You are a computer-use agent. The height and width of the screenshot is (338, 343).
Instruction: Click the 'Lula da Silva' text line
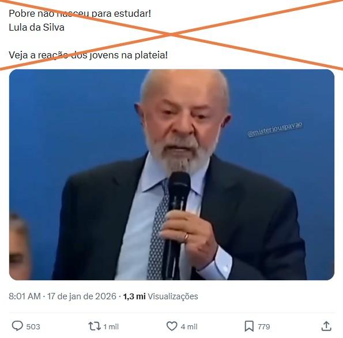click(36, 27)
